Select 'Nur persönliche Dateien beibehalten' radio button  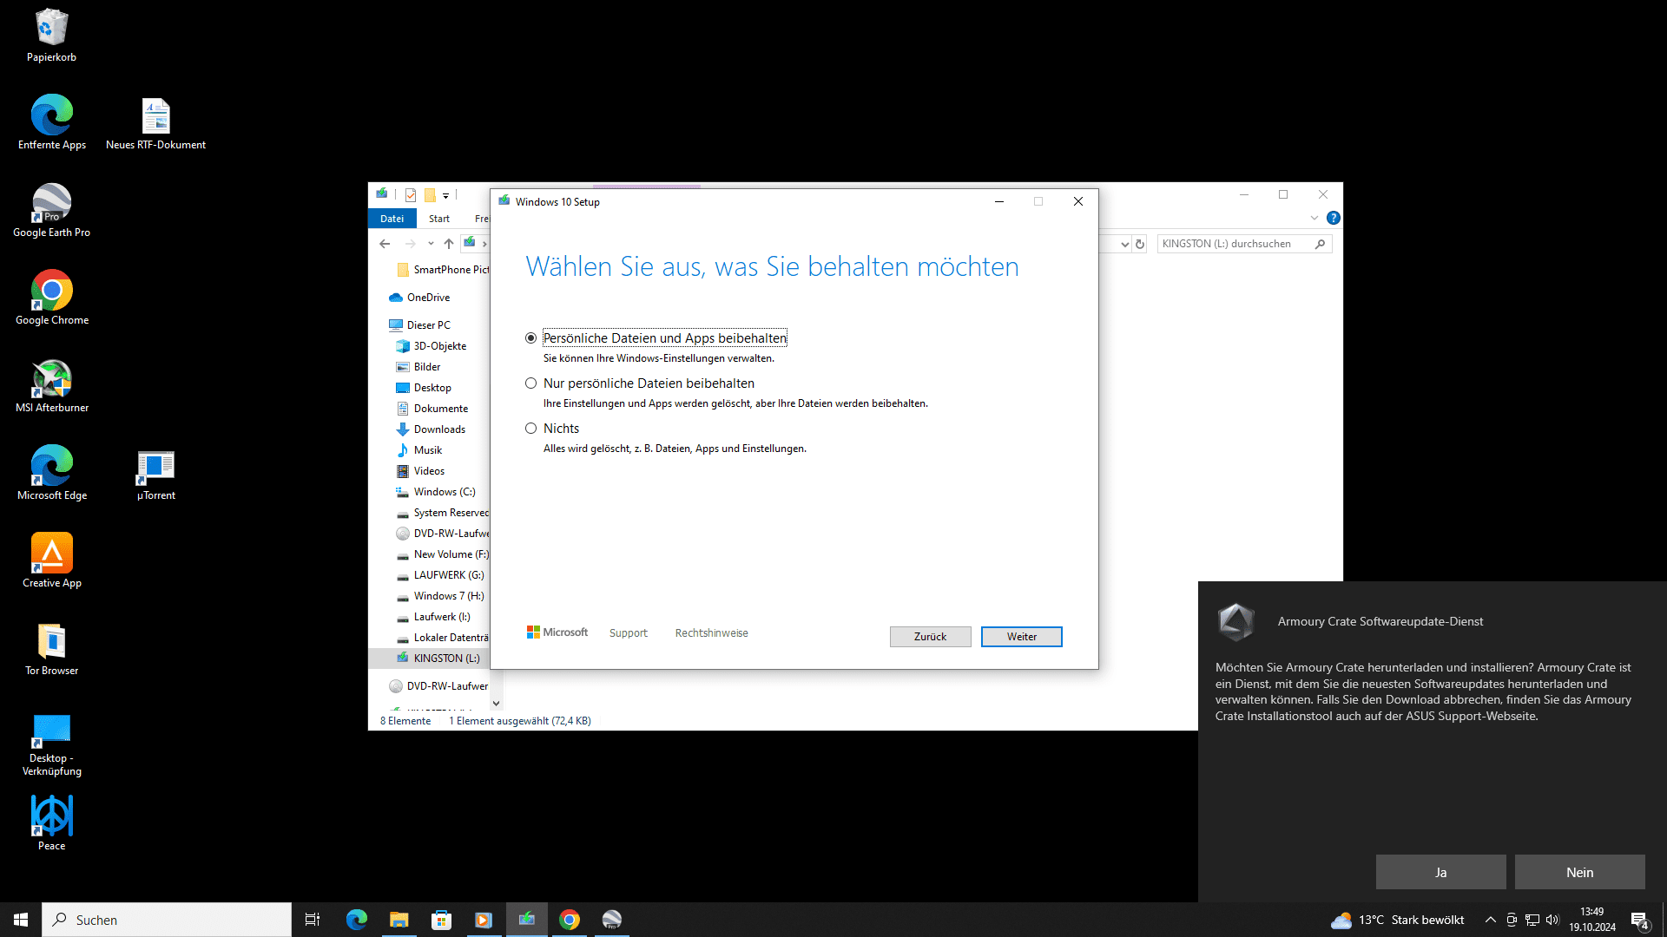530,383
